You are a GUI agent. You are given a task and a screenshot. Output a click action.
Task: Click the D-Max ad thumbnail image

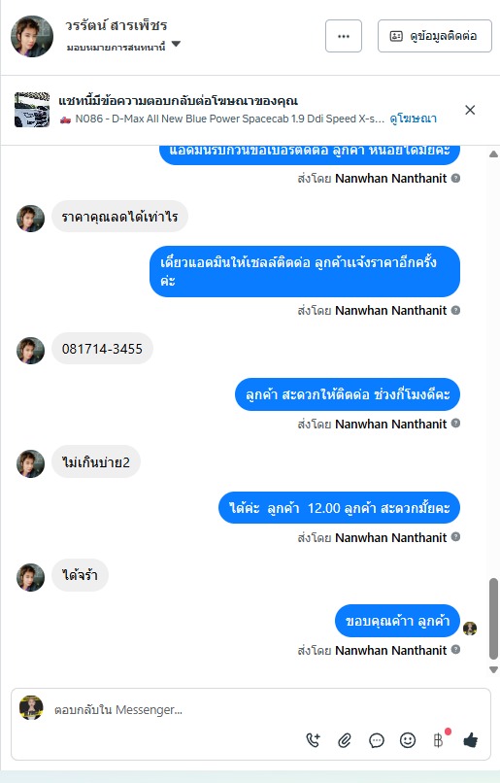[x=32, y=110]
